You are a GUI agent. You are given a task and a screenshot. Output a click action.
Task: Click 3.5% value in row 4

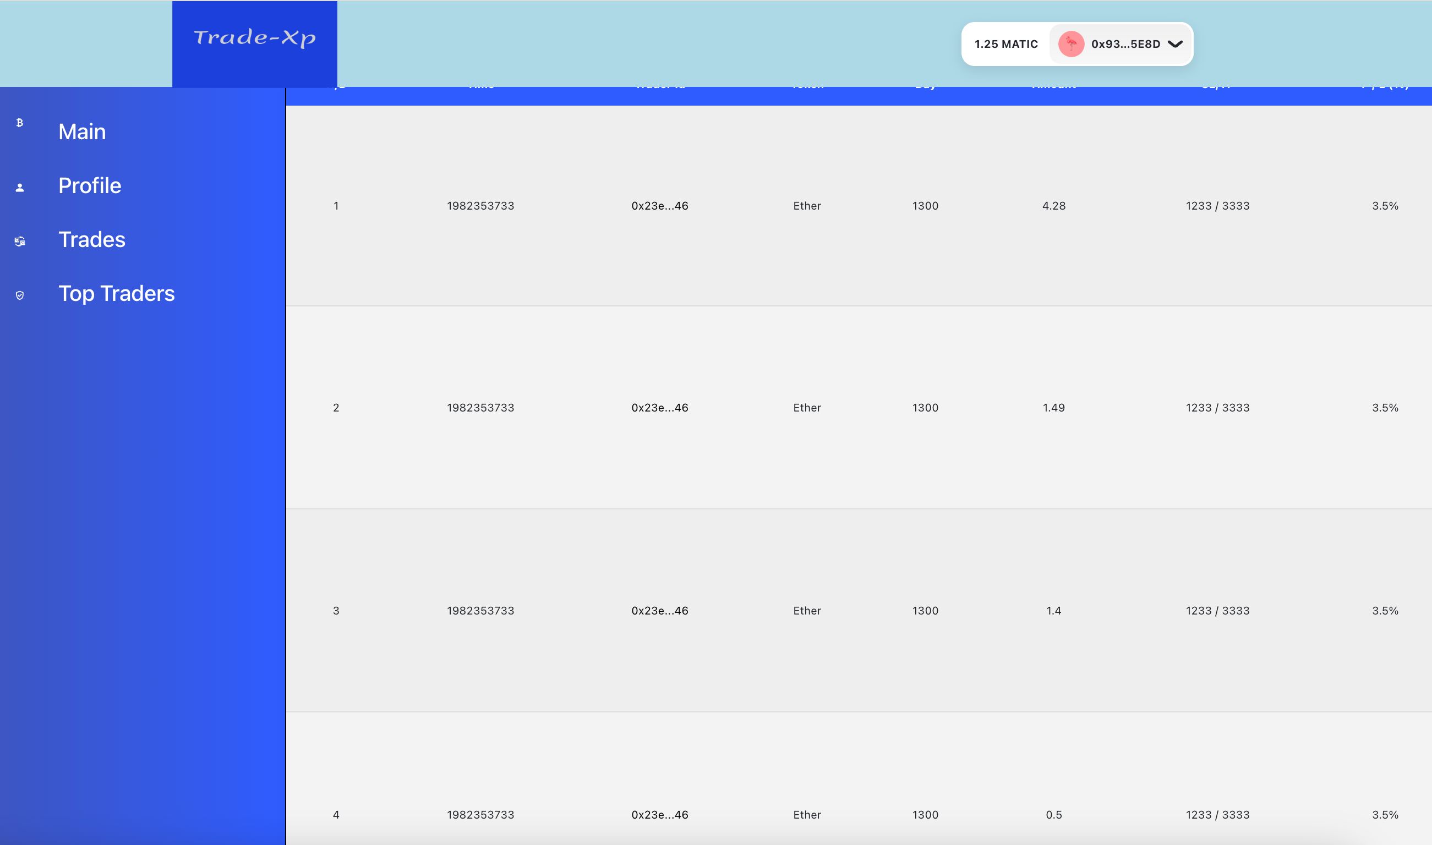[x=1385, y=815]
